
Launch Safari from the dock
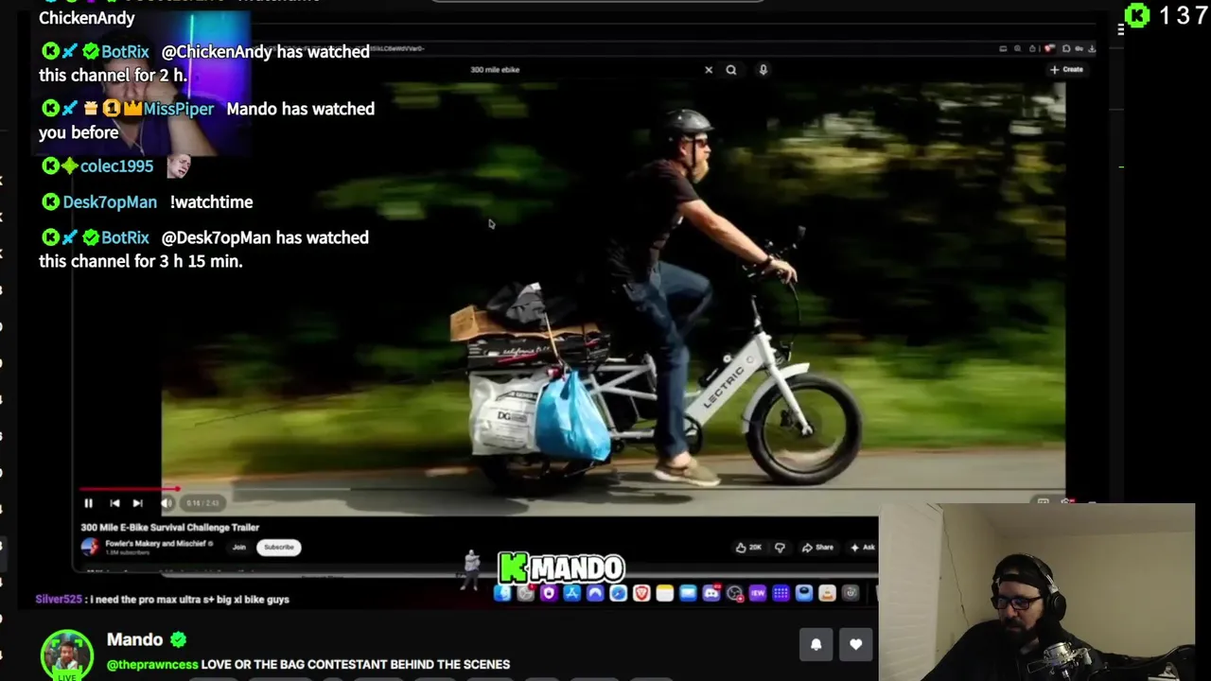618,593
